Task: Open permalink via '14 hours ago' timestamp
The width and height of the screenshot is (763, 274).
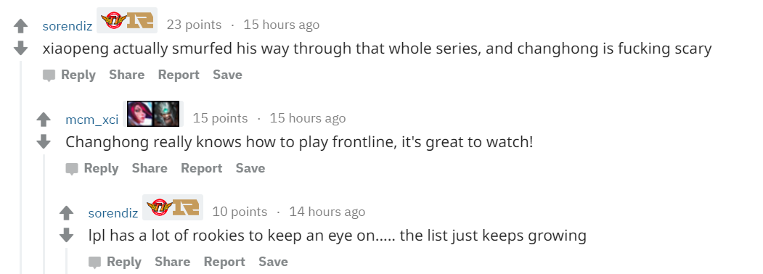Action: coord(327,212)
